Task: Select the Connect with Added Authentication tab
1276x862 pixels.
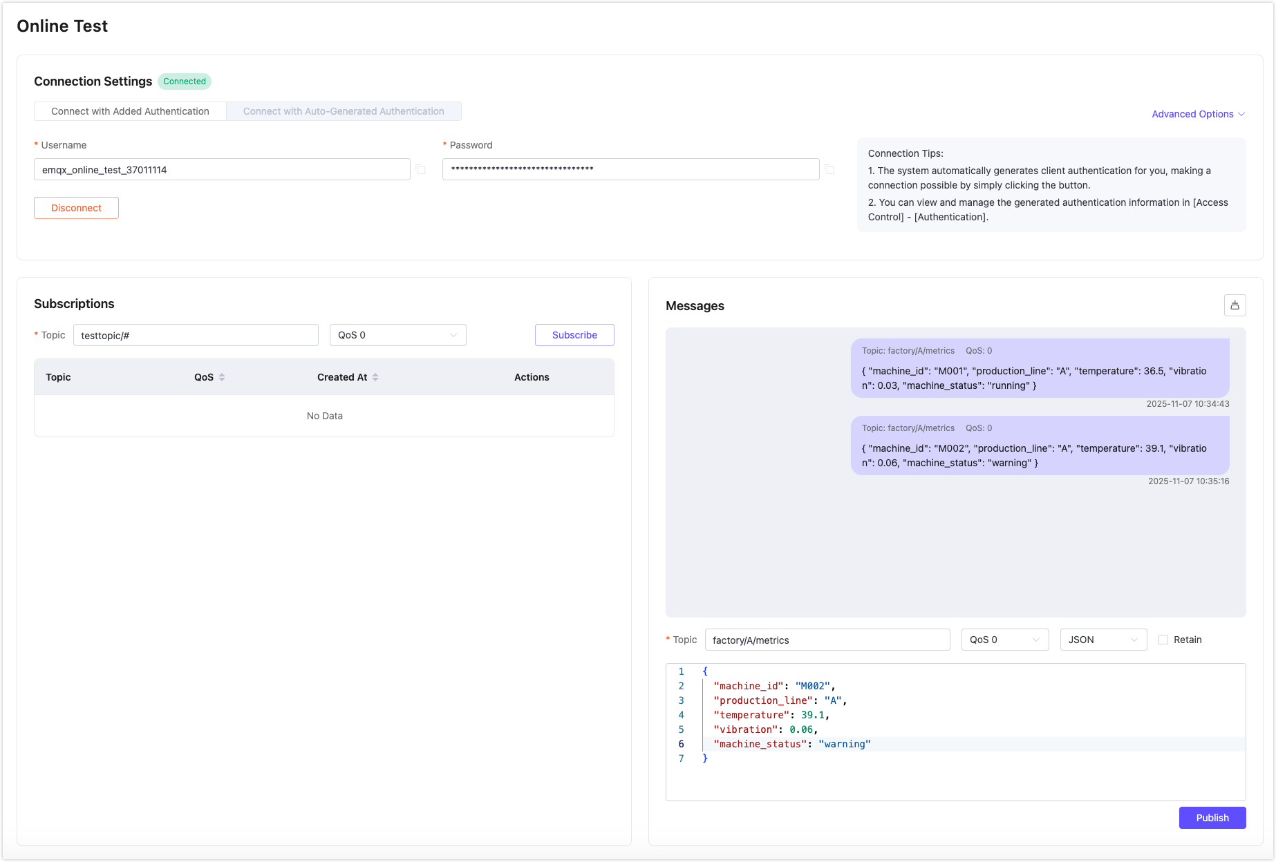Action: click(129, 111)
